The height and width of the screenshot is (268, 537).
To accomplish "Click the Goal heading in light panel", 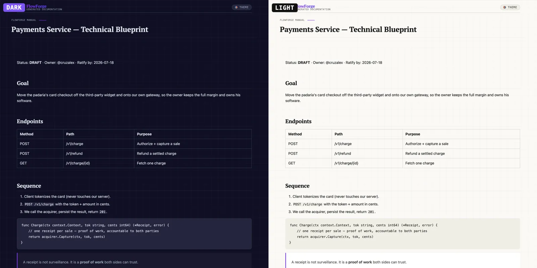I will click(x=291, y=83).
